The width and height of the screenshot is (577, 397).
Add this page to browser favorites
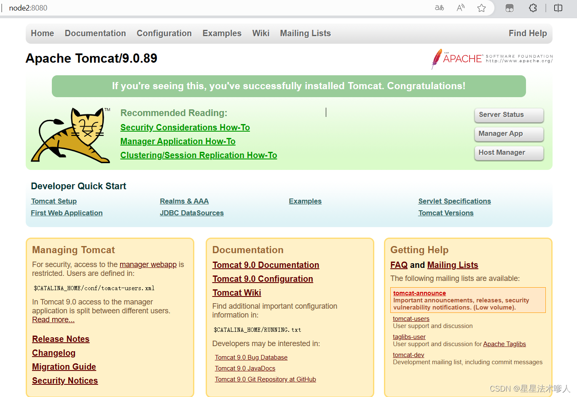[x=482, y=8]
